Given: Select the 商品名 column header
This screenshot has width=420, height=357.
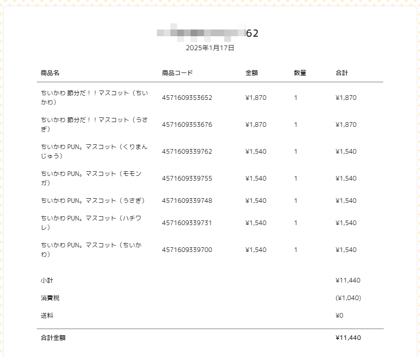Looking at the screenshot, I should (50, 73).
